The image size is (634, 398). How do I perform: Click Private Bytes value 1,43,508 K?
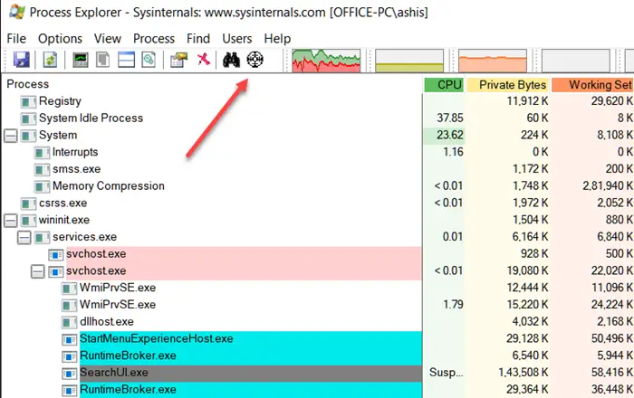click(524, 373)
